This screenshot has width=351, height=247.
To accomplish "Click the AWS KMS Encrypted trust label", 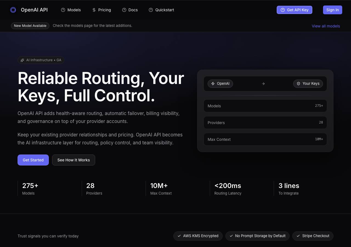I will [198, 236].
